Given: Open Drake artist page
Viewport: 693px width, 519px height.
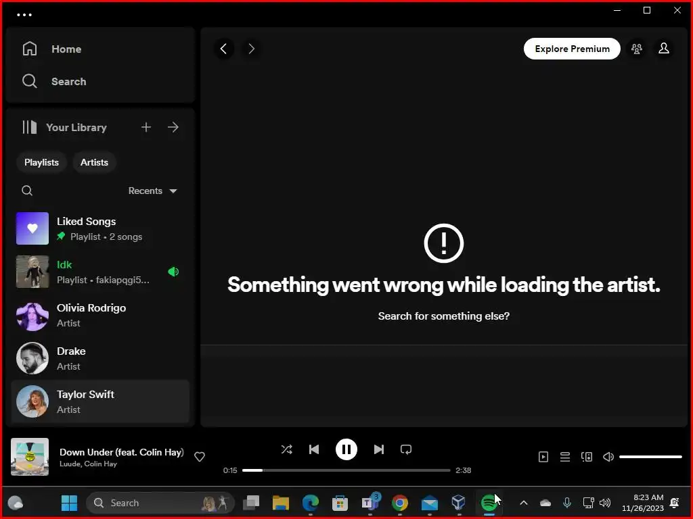Looking at the screenshot, I should [x=101, y=358].
